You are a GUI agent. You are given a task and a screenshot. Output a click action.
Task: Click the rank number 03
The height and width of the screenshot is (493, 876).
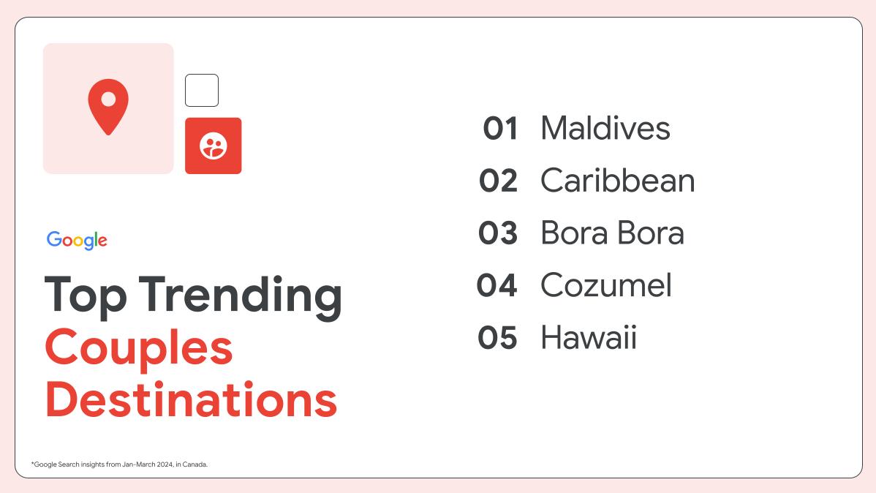[x=498, y=233]
